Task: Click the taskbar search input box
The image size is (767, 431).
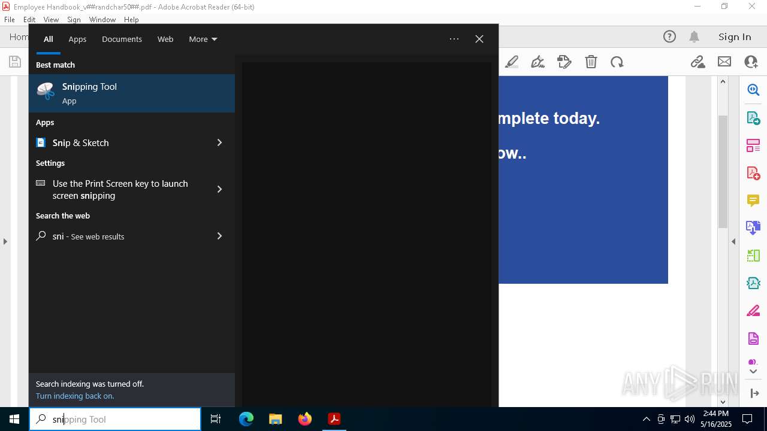Action: pyautogui.click(x=115, y=419)
